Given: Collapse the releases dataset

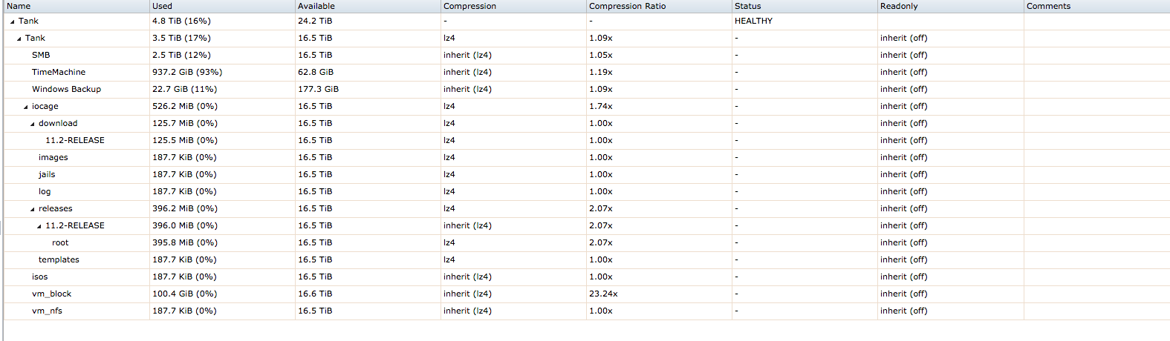Looking at the screenshot, I should 32,209.
